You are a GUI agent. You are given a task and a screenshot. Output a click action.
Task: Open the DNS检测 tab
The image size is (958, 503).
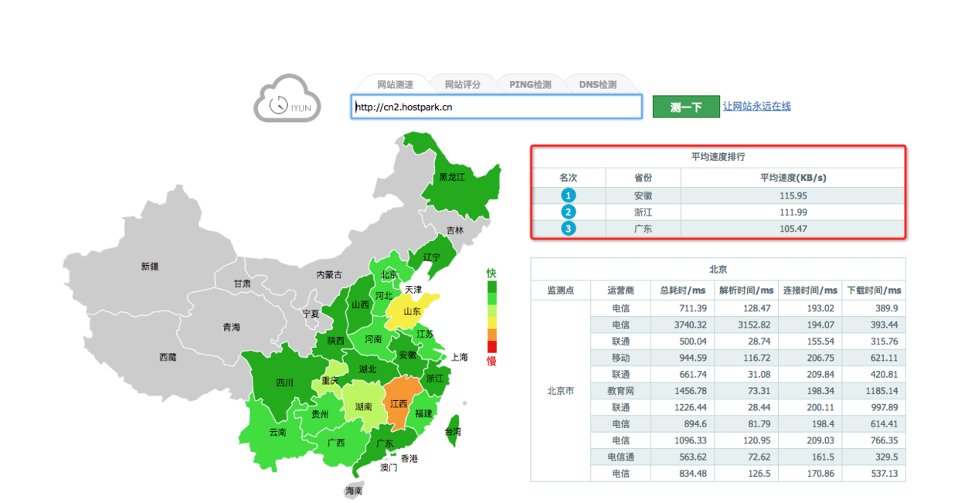click(598, 84)
